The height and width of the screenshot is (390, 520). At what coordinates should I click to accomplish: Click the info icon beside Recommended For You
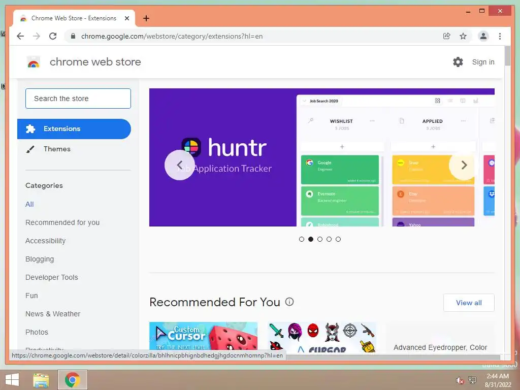(x=289, y=302)
